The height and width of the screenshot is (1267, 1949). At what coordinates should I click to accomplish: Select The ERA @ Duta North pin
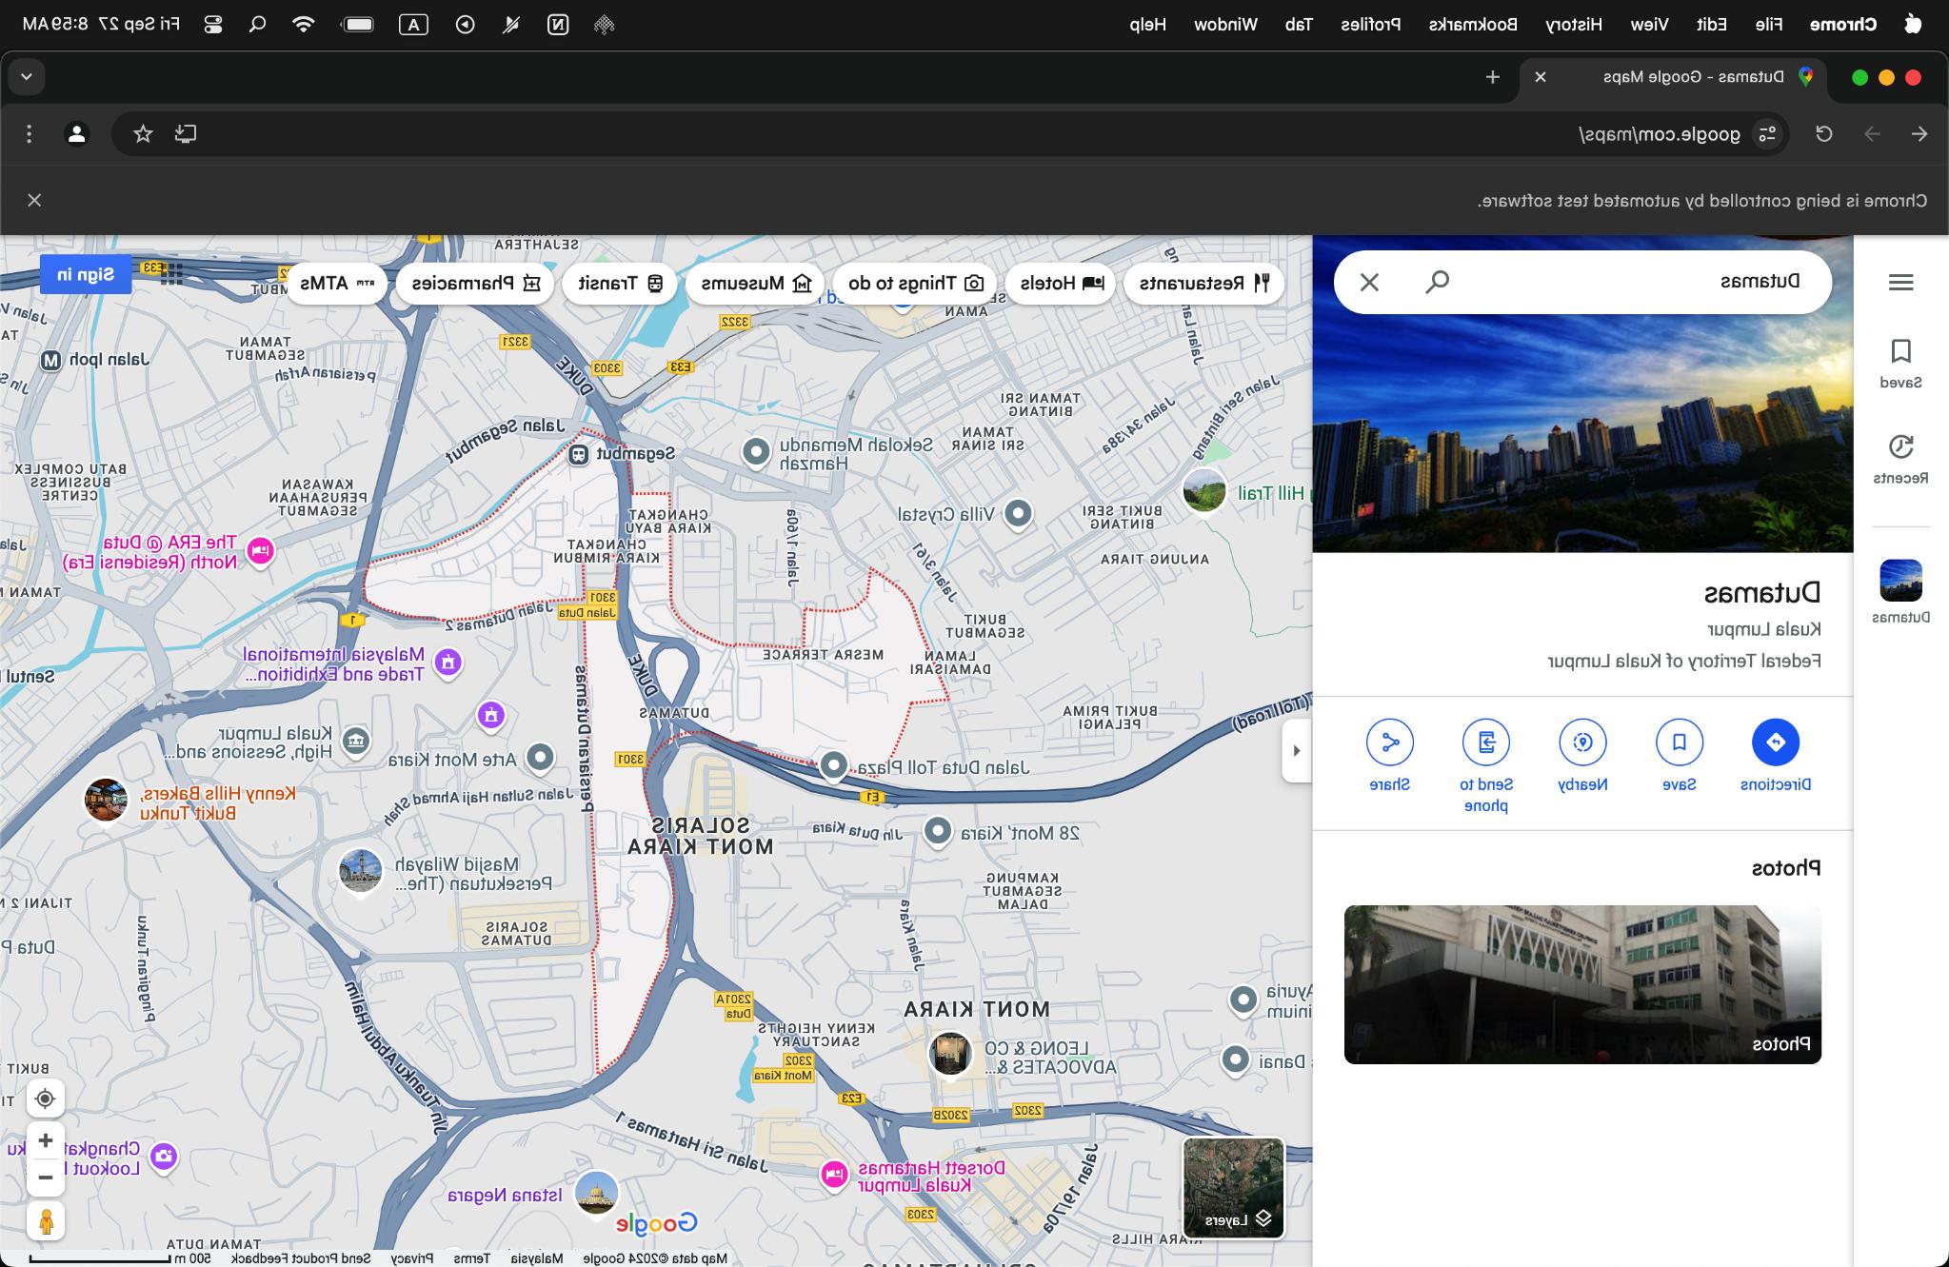pos(260,552)
